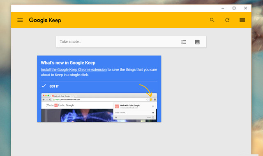Switch to list view layout icon

point(242,20)
